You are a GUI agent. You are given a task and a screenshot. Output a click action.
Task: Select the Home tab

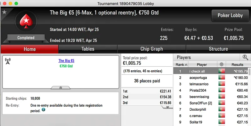pos(29,49)
